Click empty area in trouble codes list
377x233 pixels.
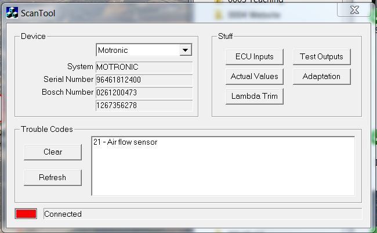pos(223,174)
